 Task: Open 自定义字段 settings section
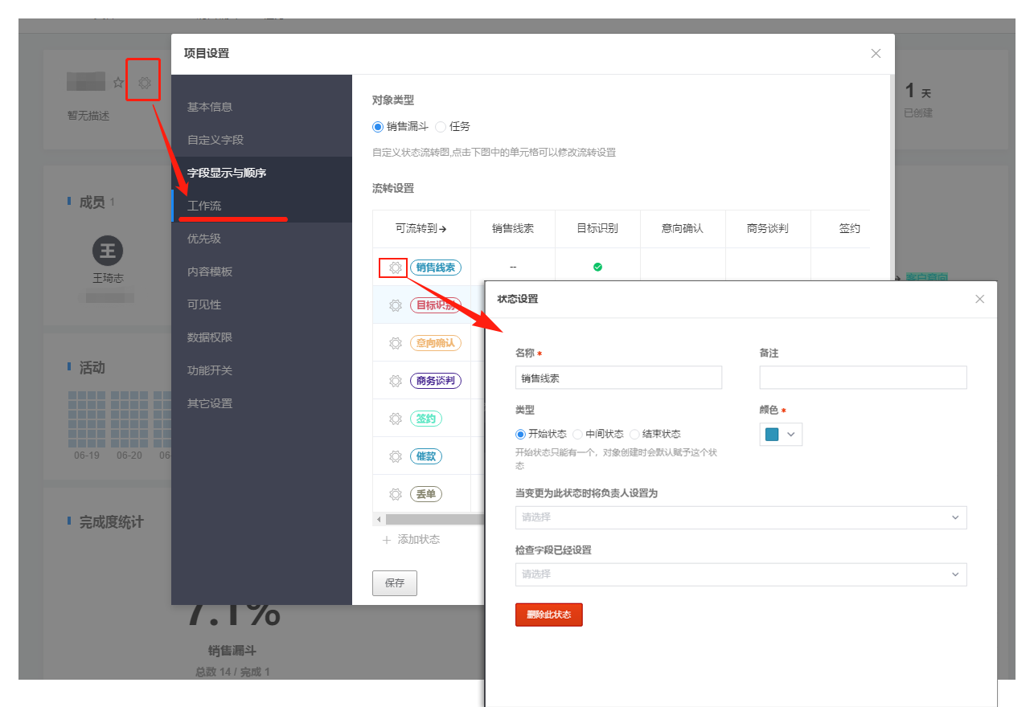[262, 140]
